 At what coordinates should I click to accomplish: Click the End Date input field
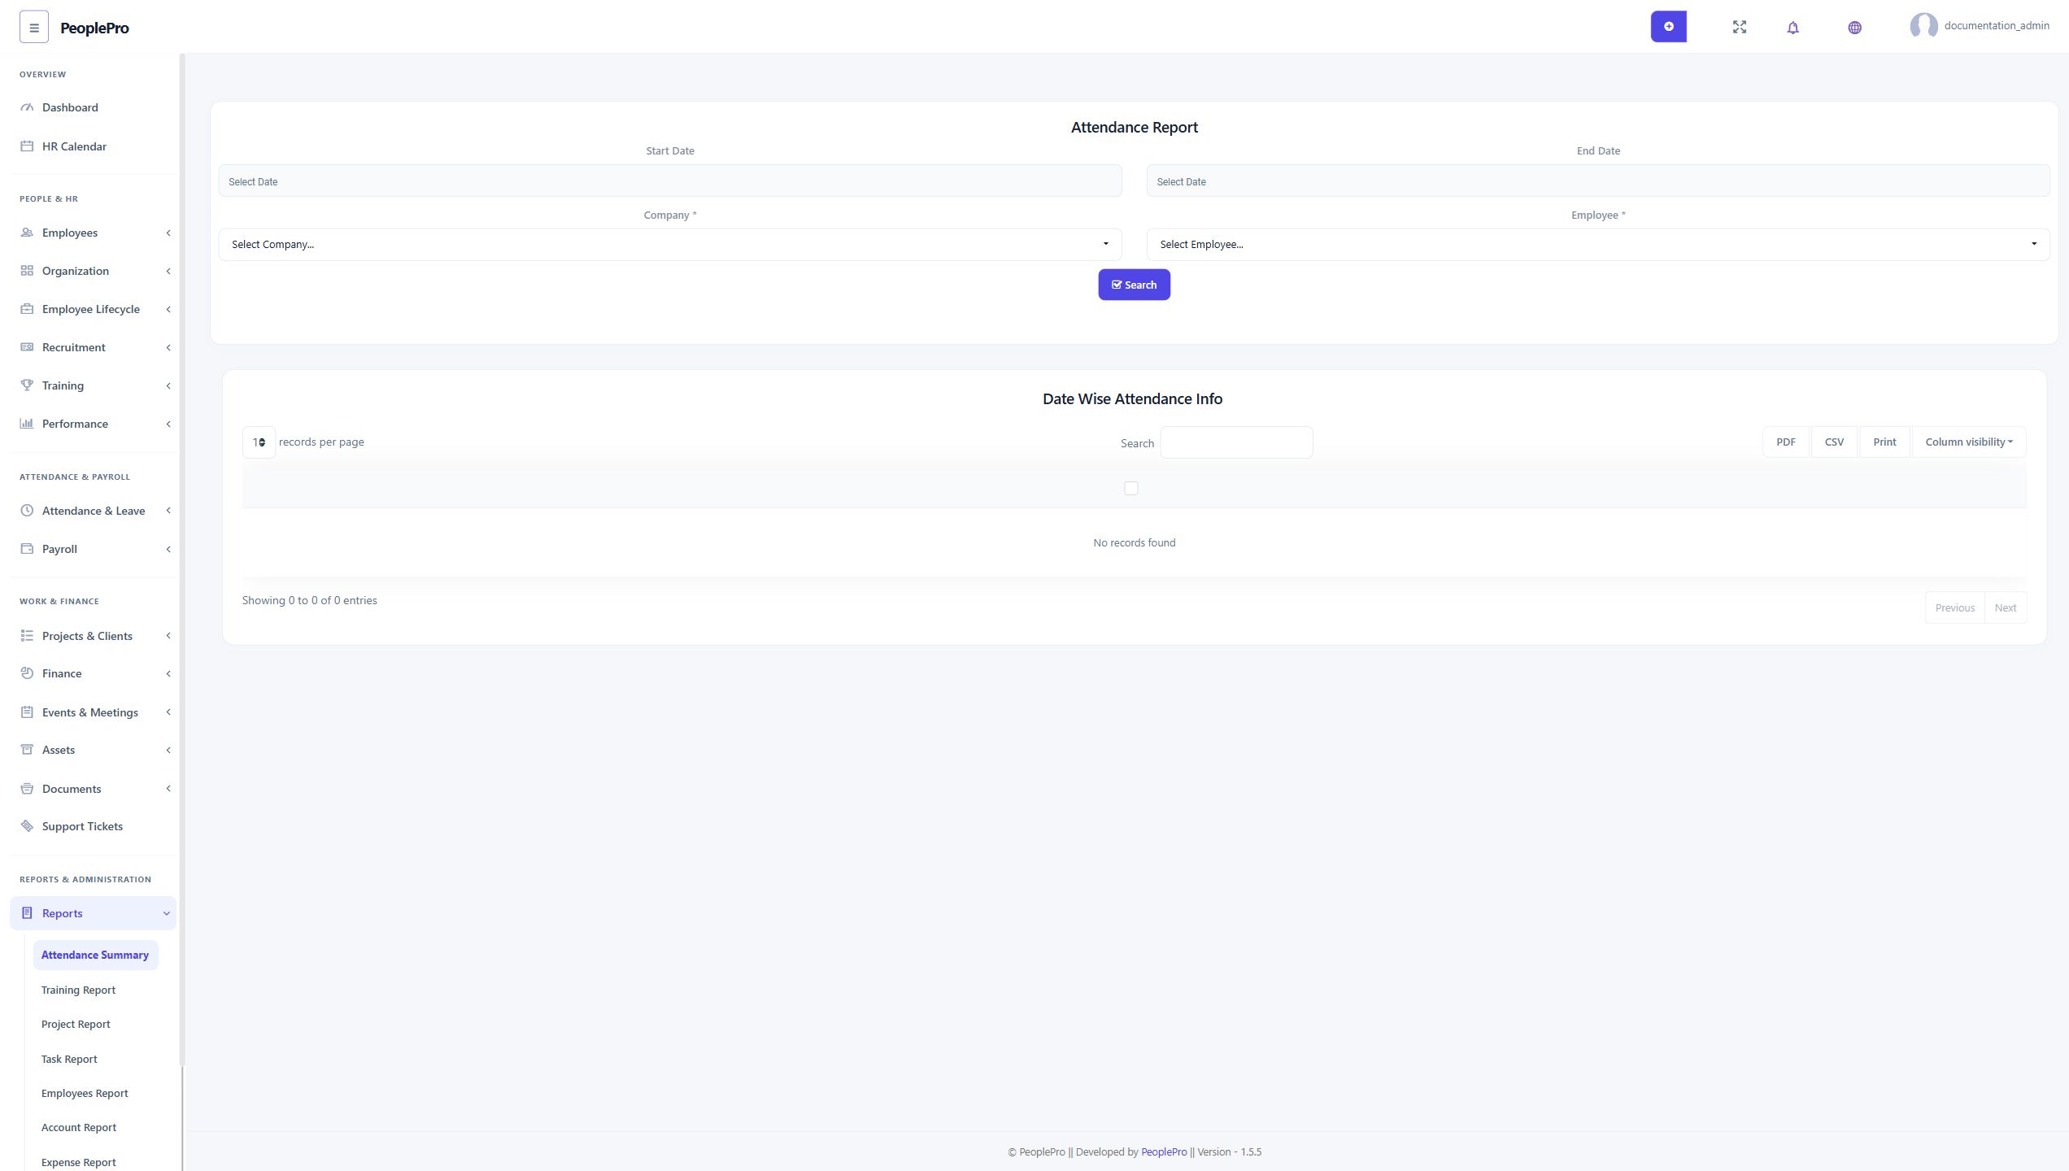click(1598, 181)
